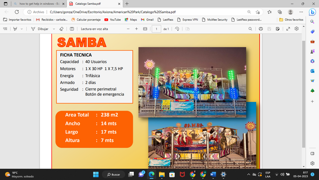
Task: Open Recibidos Gmail bookmark
Action: click(52, 20)
